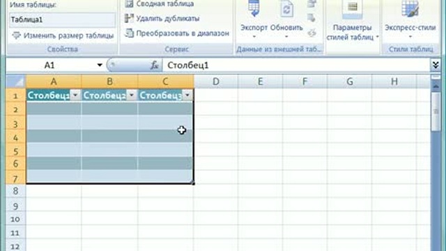Click the Select All corner of the sheet
446x251 pixels.
[16, 82]
